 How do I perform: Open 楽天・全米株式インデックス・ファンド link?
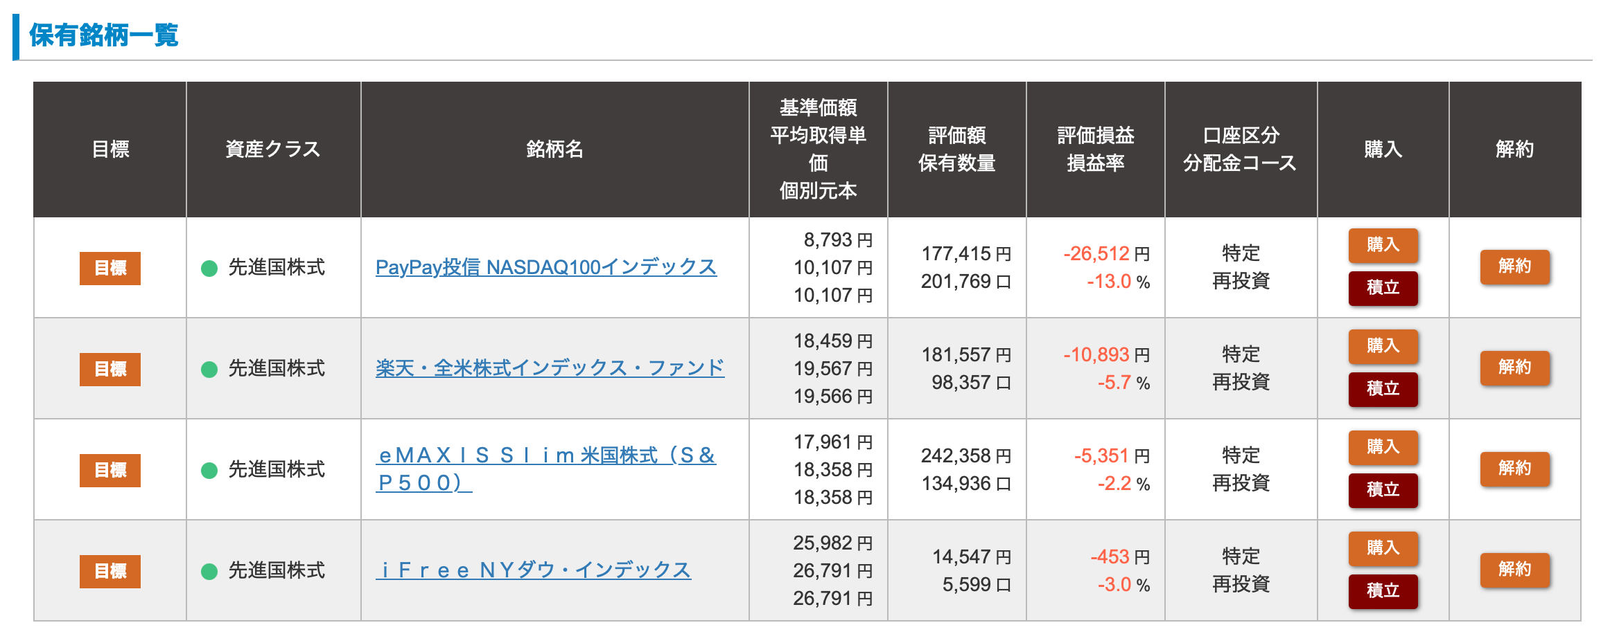point(550,368)
